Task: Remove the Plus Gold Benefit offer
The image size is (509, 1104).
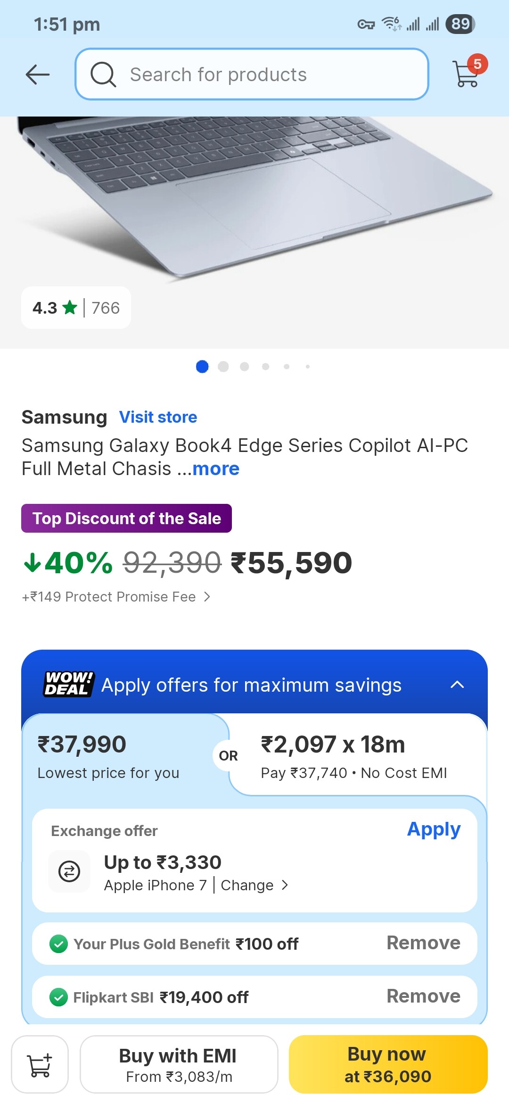Action: point(423,943)
